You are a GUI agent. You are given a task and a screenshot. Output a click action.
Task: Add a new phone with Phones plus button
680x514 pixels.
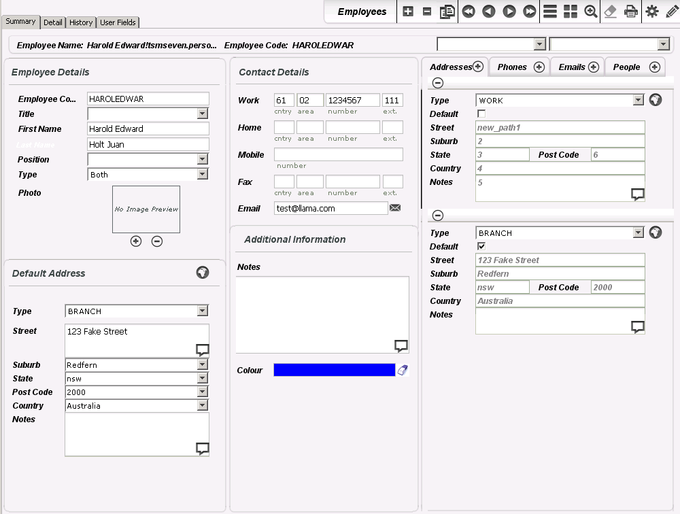539,67
